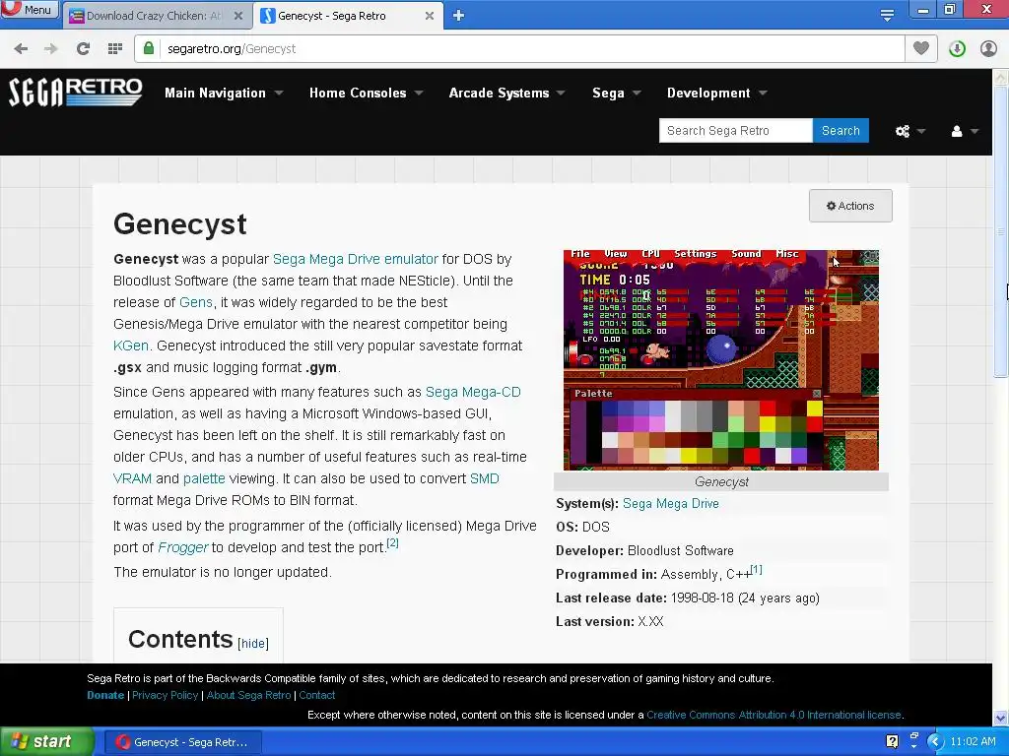Click the Donate link in footer
This screenshot has width=1009, height=756.
click(105, 695)
